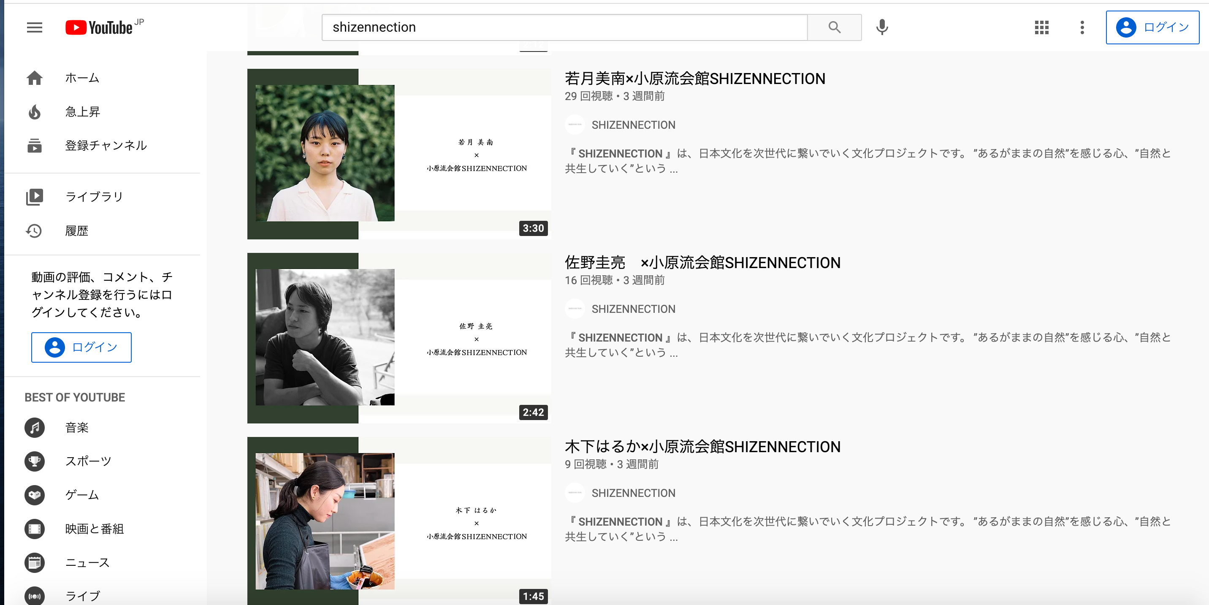Image resolution: width=1209 pixels, height=605 pixels.
Task: Click the subscriptions stack icon
Action: [x=34, y=146]
